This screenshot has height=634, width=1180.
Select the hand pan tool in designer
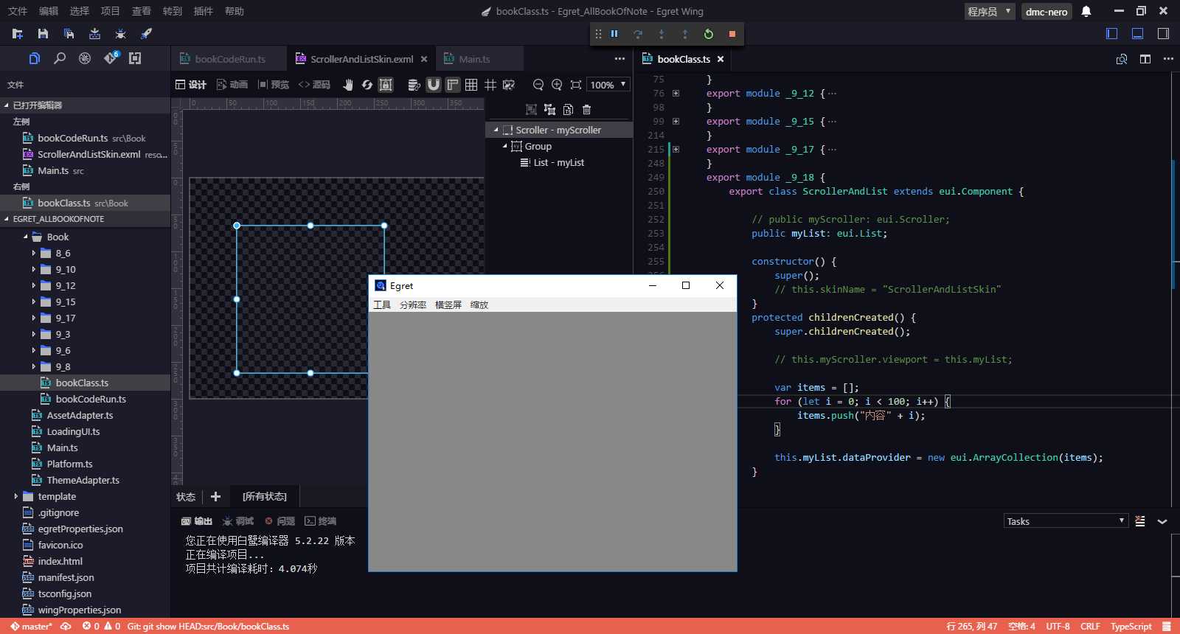pyautogui.click(x=348, y=85)
